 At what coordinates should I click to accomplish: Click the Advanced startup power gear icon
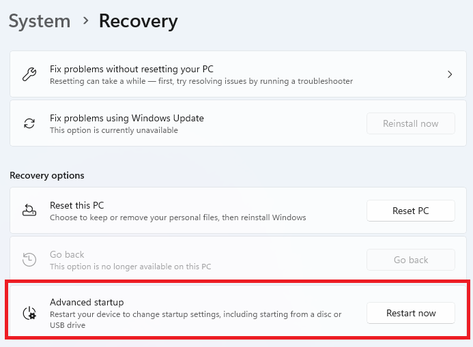pos(29,313)
